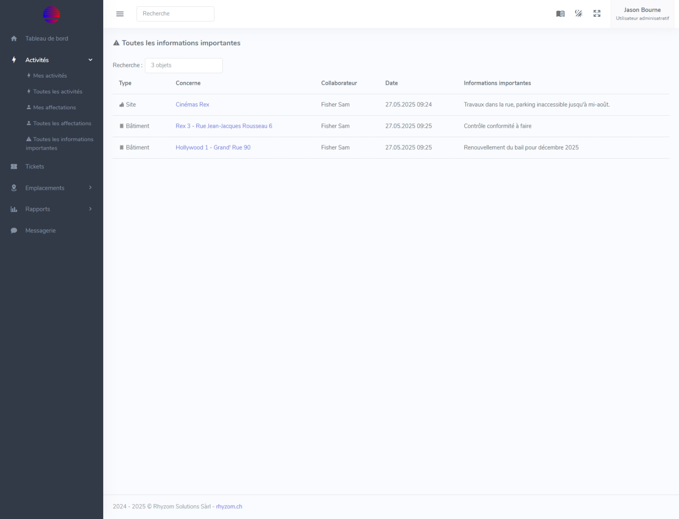Open Jason Bourne user menu

point(642,14)
